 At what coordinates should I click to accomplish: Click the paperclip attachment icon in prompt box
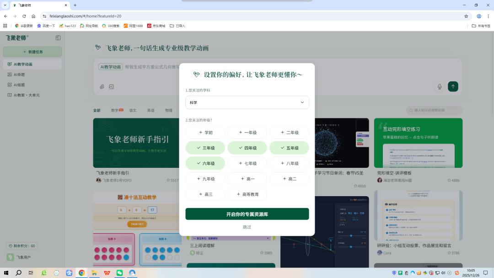[102, 86]
